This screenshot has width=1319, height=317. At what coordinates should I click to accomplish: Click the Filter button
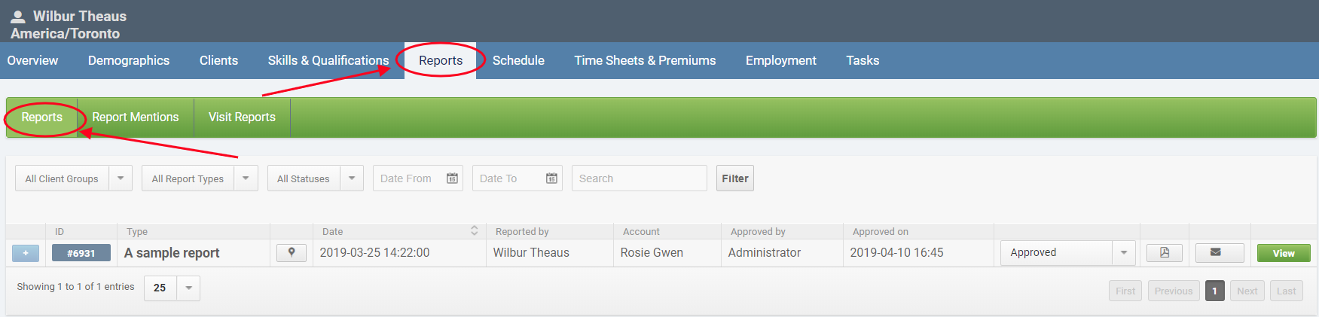pos(734,178)
